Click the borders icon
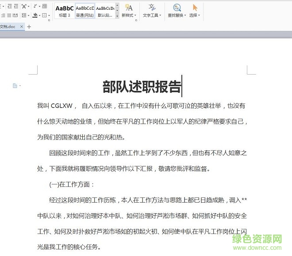 [x=44, y=15]
